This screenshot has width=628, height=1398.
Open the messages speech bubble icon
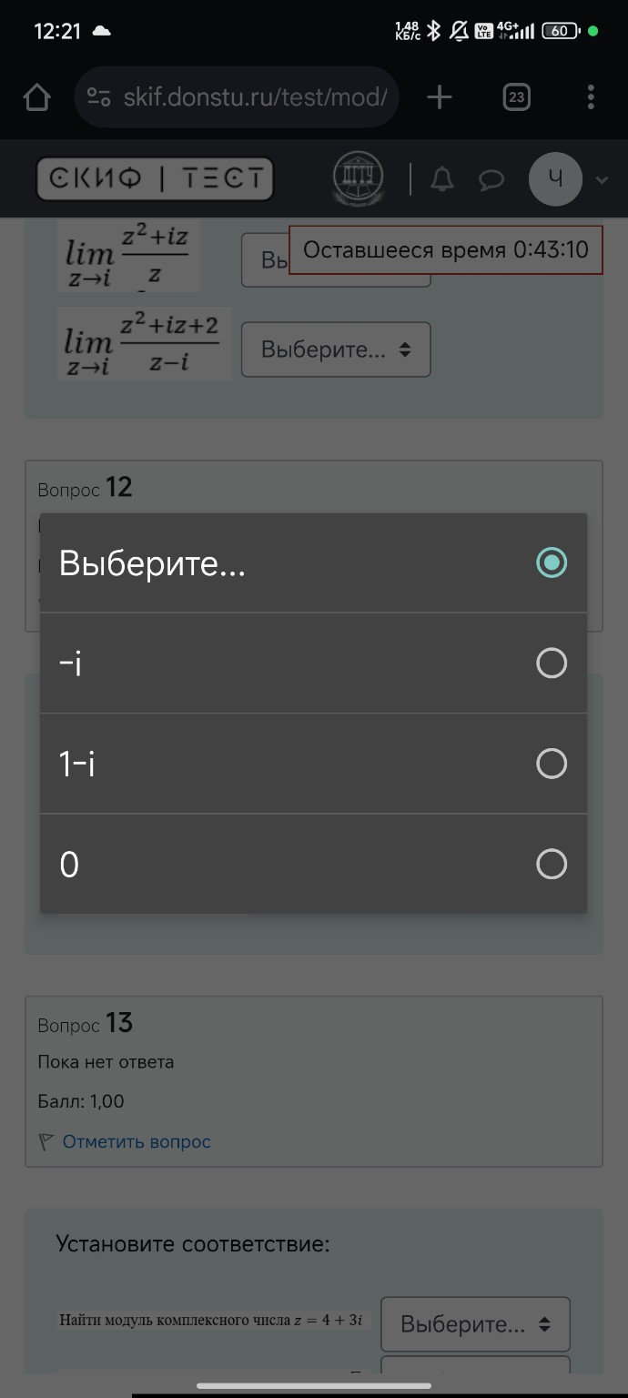[491, 180]
